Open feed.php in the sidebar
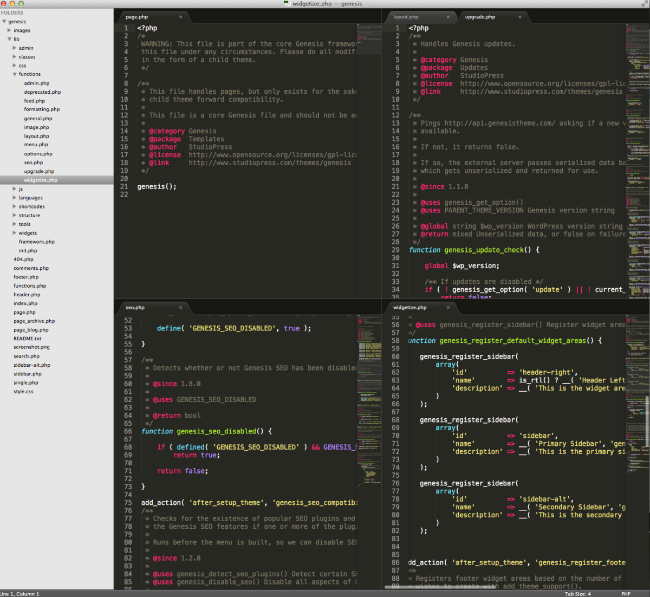650x597 pixels. pos(35,101)
